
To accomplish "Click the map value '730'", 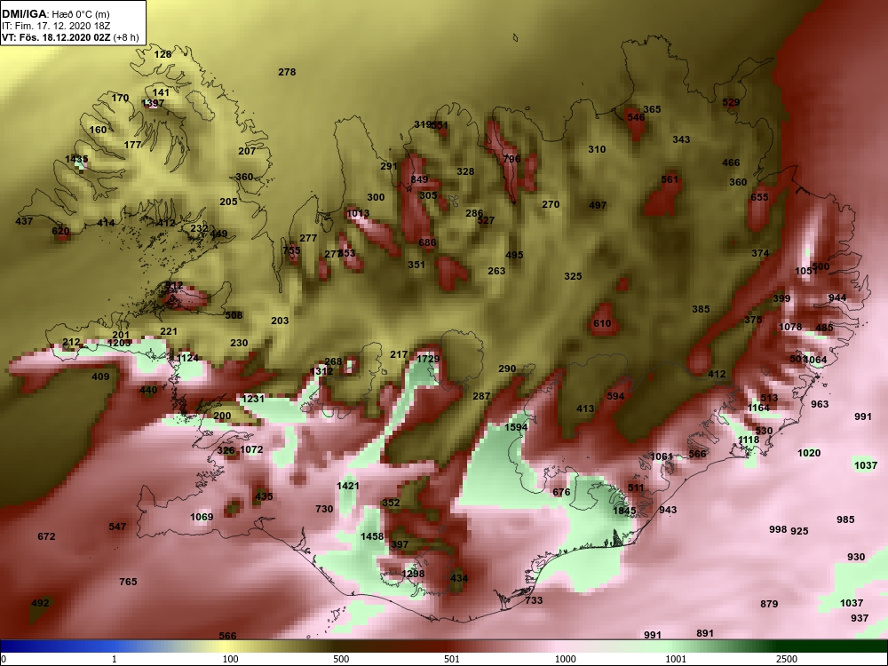I will click(324, 509).
